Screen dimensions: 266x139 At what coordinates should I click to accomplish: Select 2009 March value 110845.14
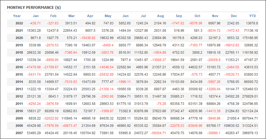69,118
